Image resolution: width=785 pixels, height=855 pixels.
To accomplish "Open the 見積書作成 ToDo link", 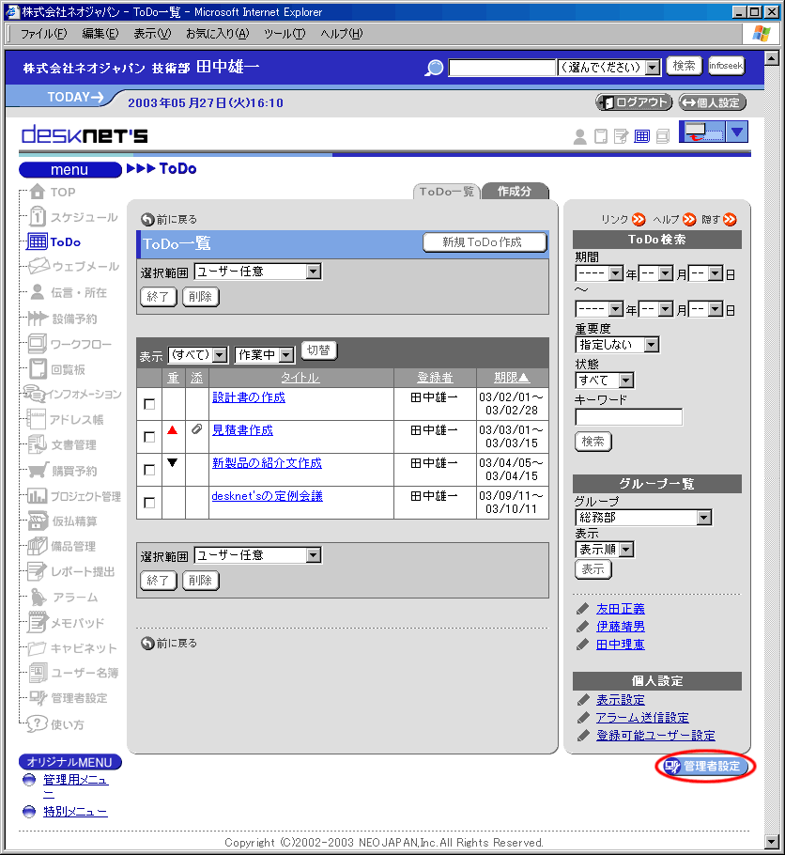I will pos(242,430).
